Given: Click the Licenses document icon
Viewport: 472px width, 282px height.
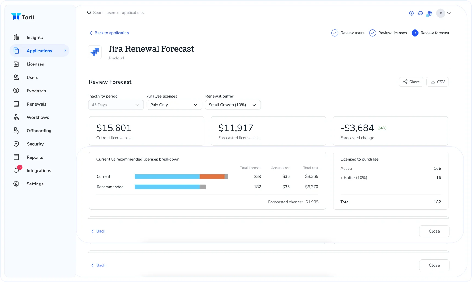Looking at the screenshot, I should click(x=16, y=64).
